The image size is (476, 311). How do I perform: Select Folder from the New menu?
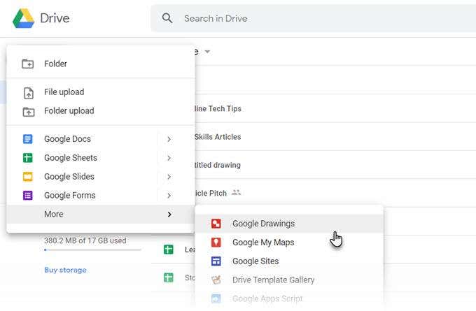[x=101, y=64]
